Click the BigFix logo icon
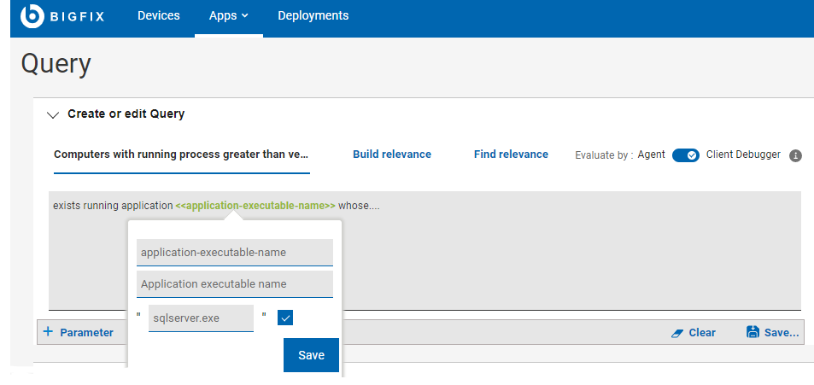Viewport: 814px width, 385px height. (32, 16)
